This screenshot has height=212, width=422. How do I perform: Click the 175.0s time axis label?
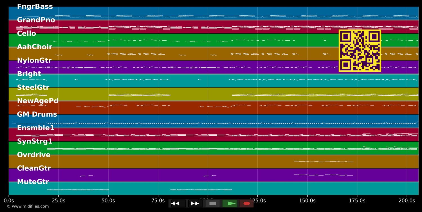[x=357, y=201]
